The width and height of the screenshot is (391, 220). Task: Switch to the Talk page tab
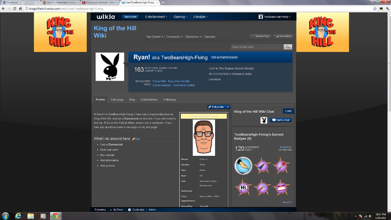[x=117, y=100]
